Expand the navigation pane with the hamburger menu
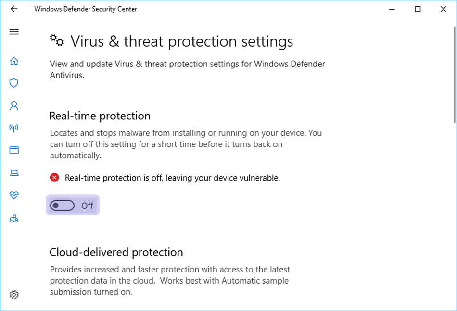This screenshot has height=311, width=457. [x=14, y=32]
